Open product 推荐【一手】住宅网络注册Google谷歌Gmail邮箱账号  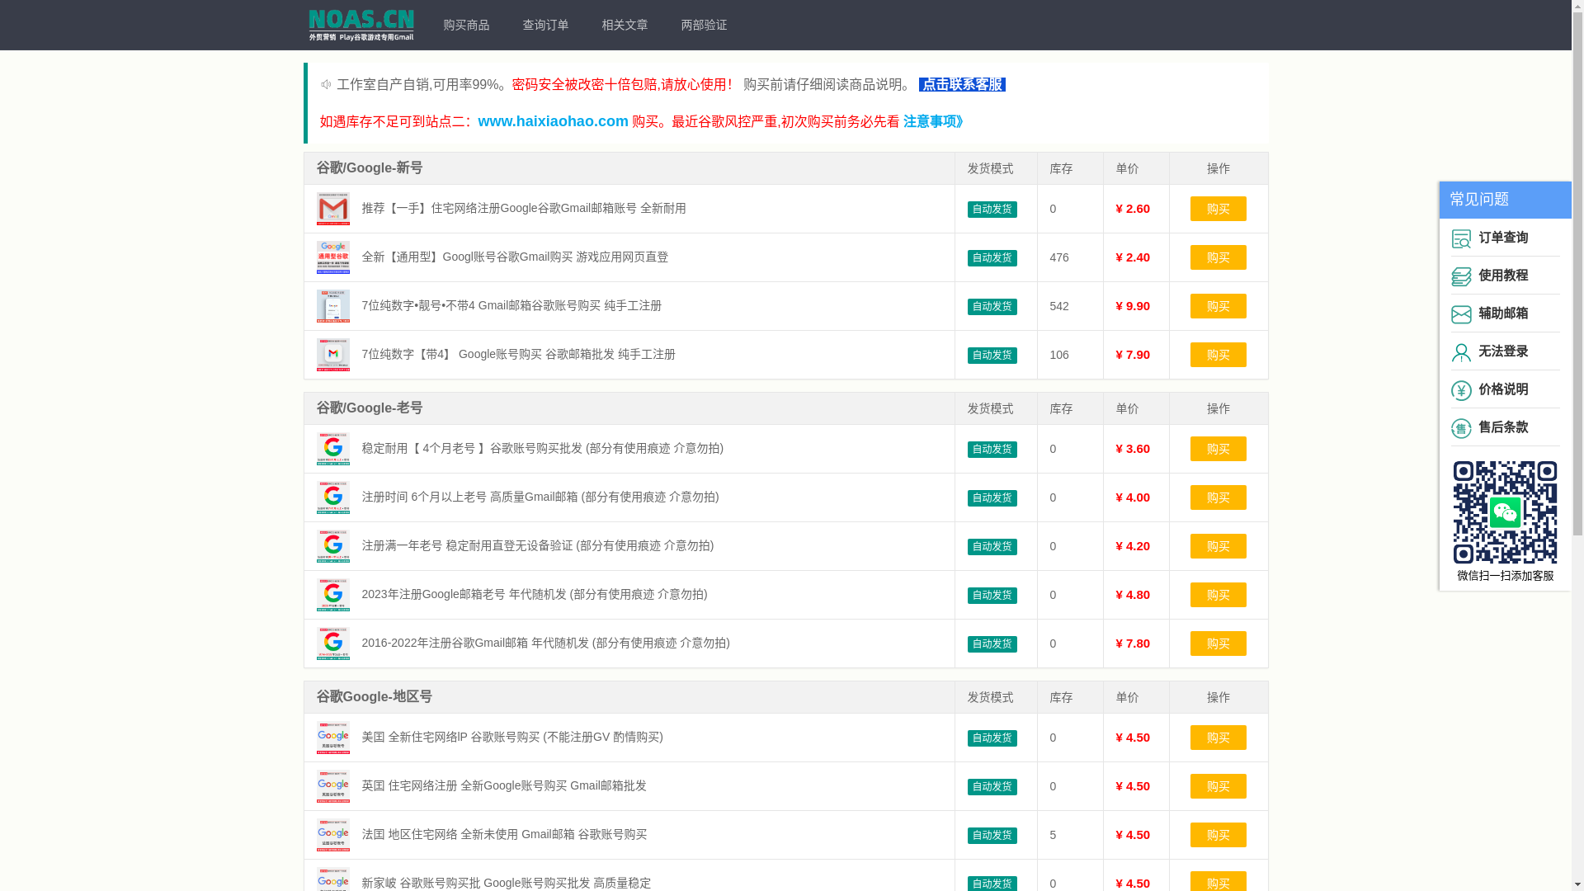click(524, 208)
